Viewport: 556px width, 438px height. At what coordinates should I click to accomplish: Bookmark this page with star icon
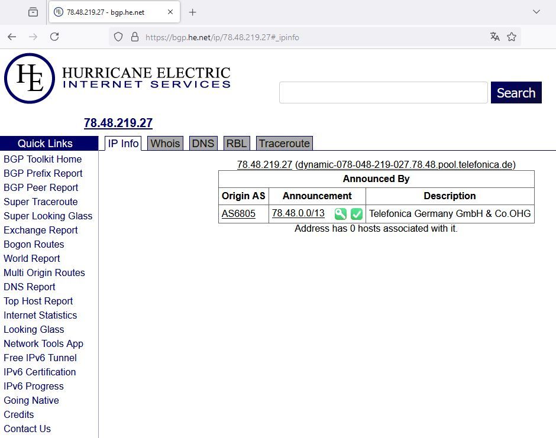point(511,37)
